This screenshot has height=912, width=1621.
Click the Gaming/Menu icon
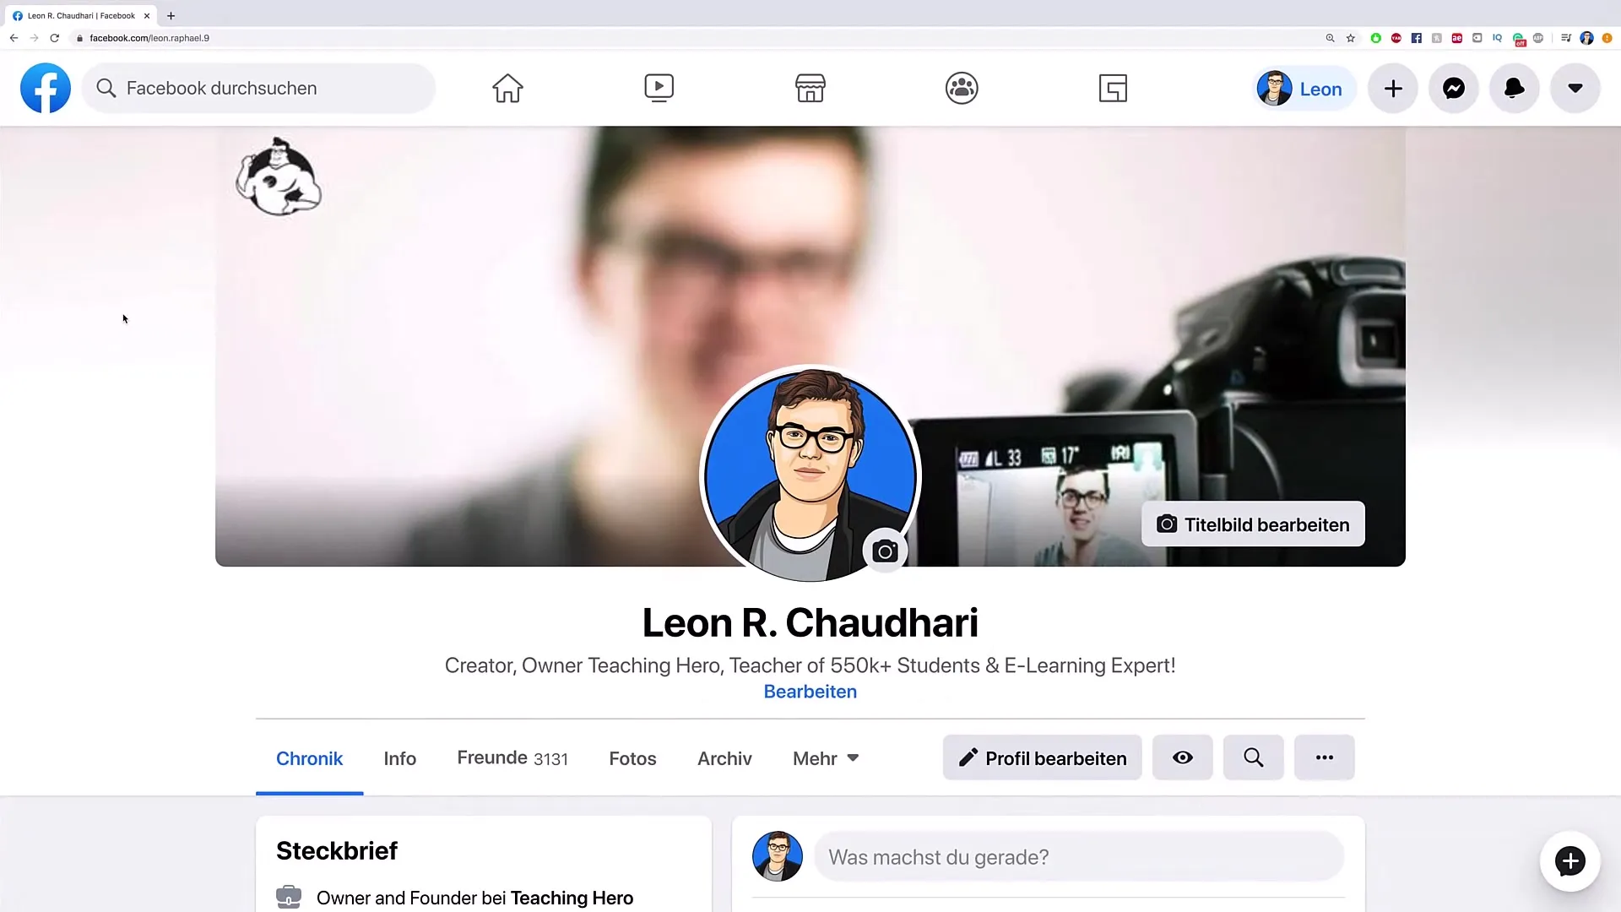pyautogui.click(x=1112, y=88)
